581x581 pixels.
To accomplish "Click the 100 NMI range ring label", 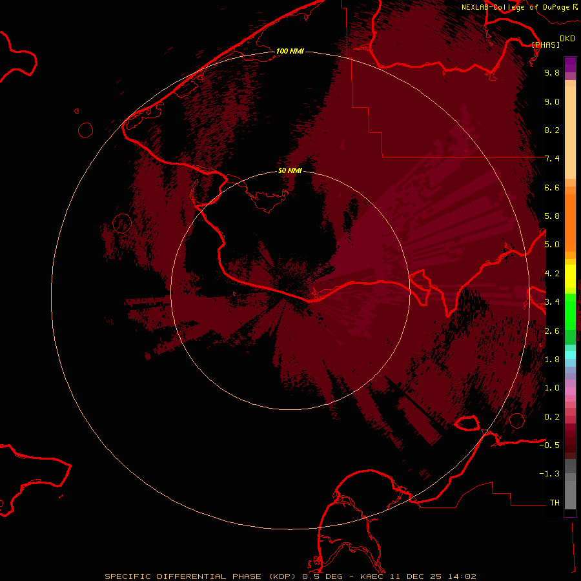I will [x=290, y=51].
